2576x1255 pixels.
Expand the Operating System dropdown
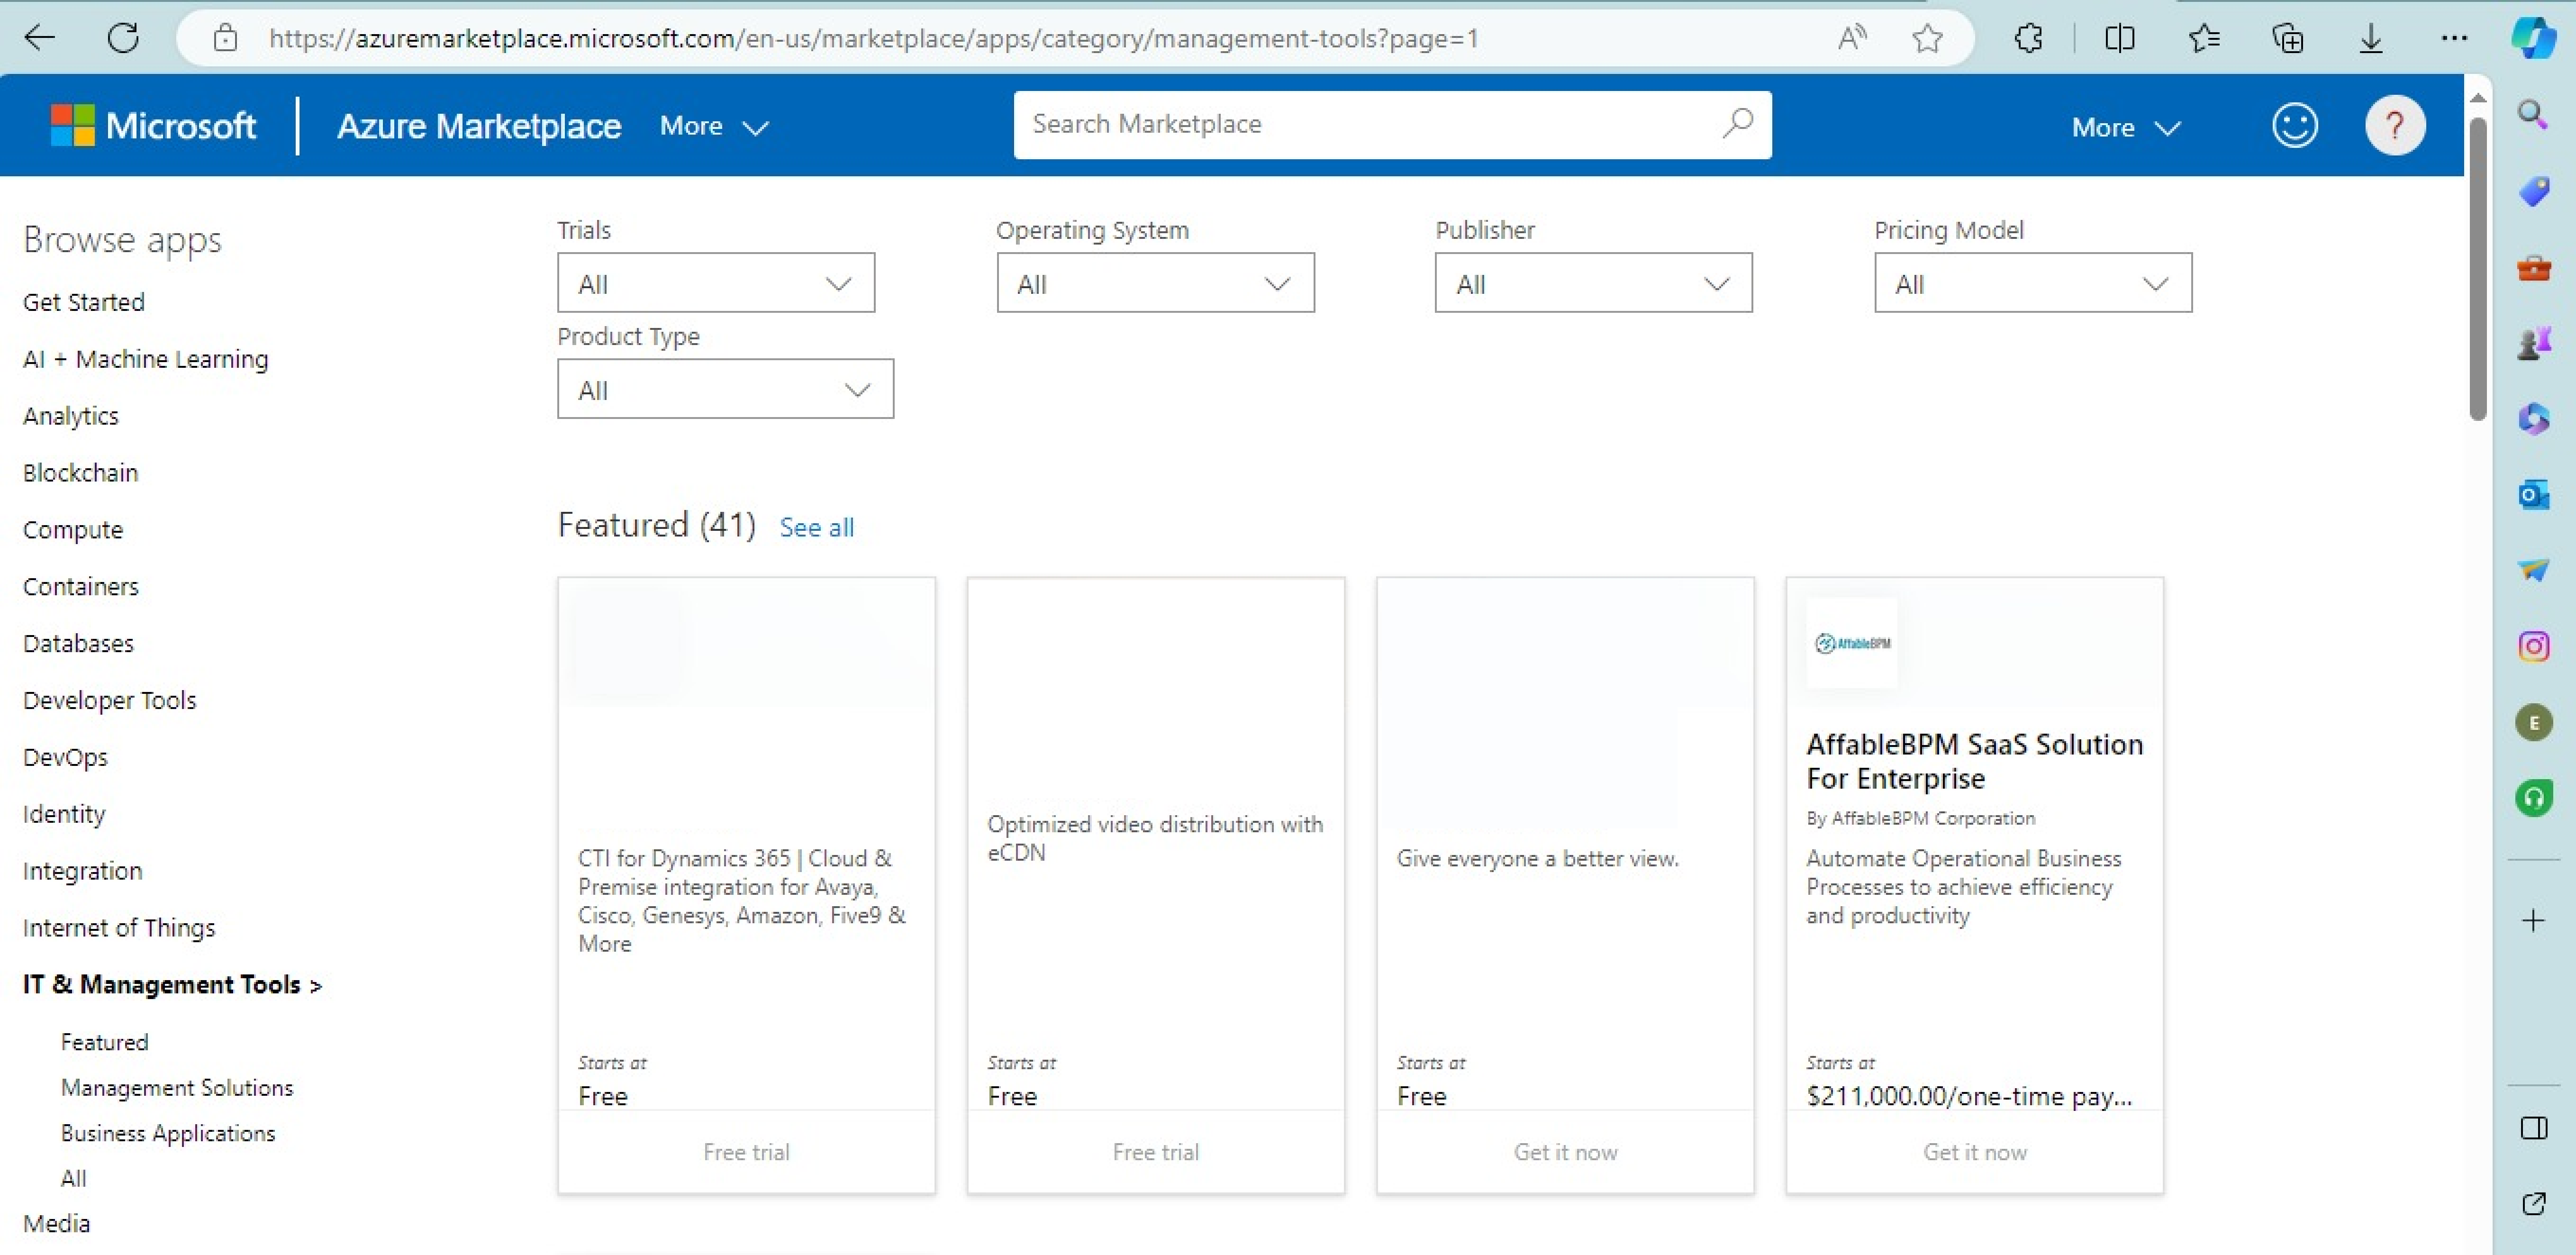coord(1154,283)
